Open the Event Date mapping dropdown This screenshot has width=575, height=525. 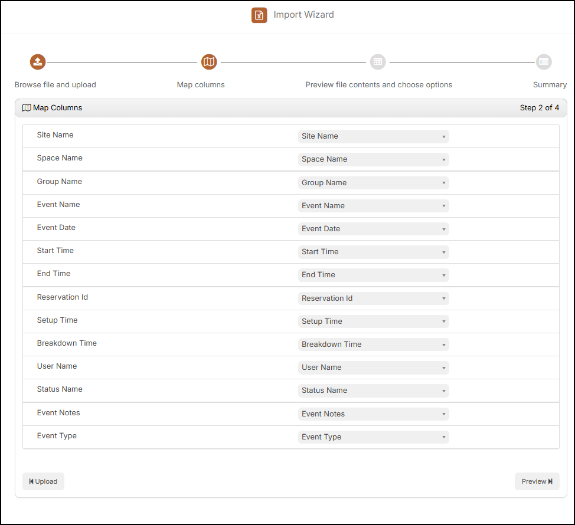373,229
